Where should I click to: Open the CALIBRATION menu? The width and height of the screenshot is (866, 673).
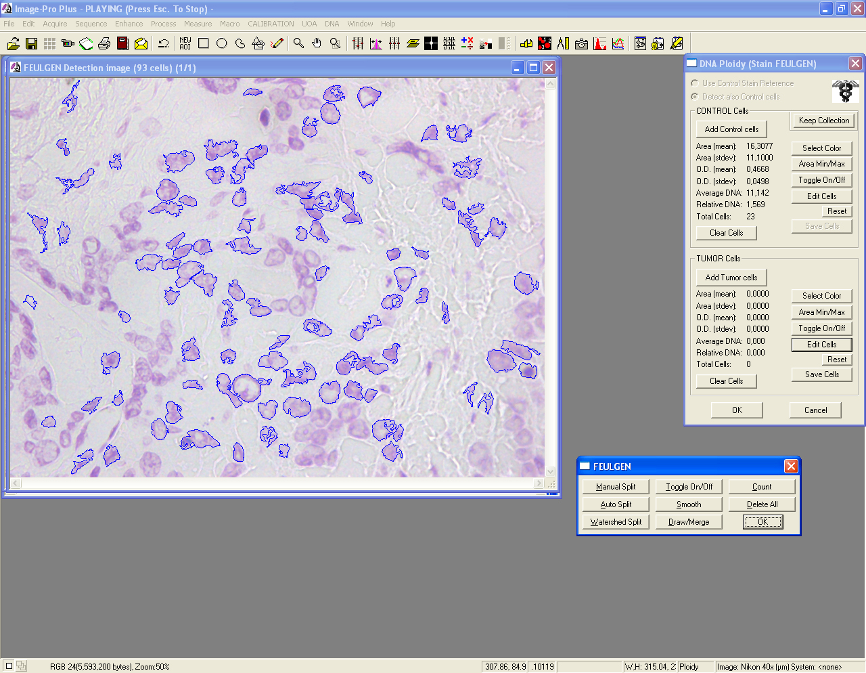tap(271, 24)
